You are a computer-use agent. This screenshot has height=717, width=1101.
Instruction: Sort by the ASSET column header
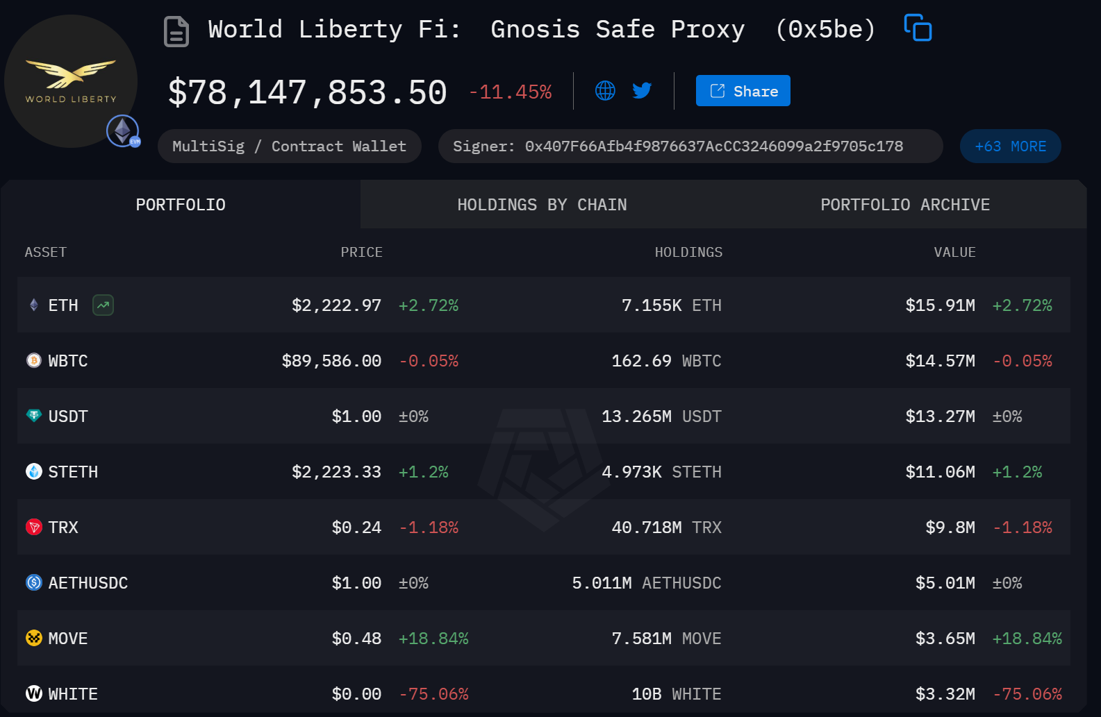46,252
